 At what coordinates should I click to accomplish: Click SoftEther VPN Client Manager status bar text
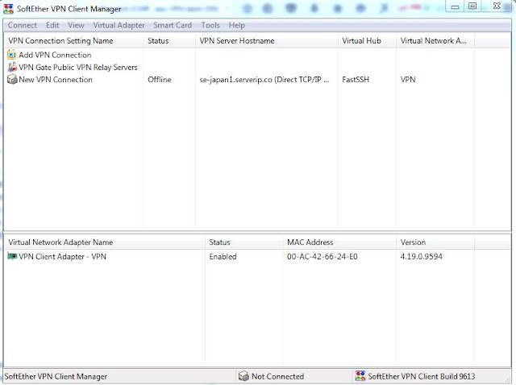(x=56, y=376)
